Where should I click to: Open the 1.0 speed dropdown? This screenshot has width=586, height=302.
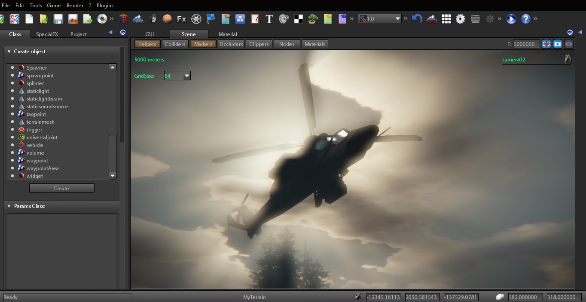tap(397, 18)
